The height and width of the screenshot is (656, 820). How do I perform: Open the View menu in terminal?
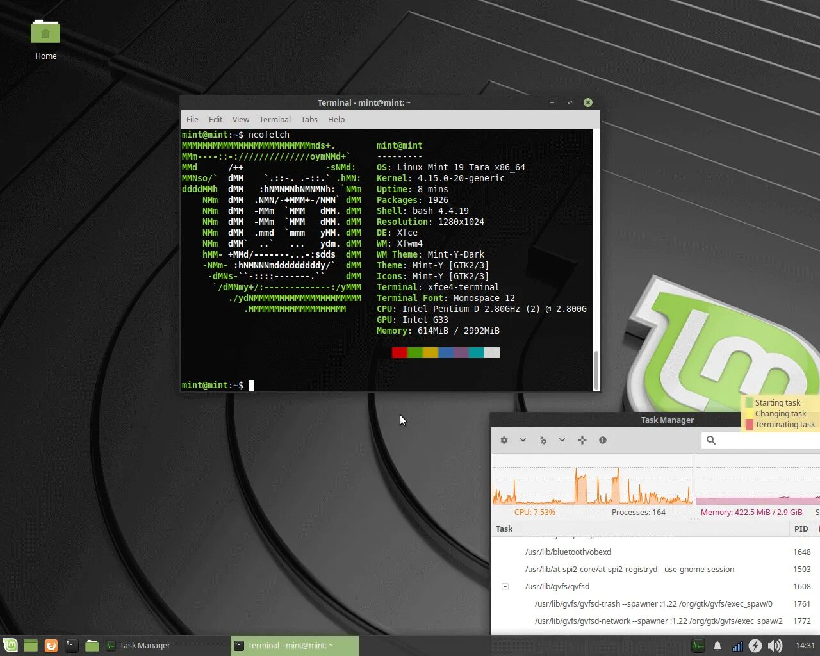pos(241,119)
